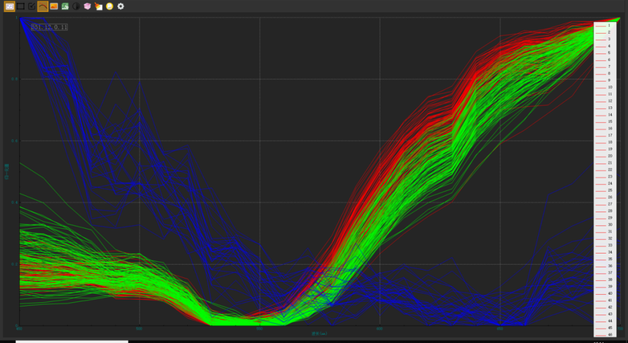This screenshot has height=343, width=628.
Task: Select legend entry 18
Action: click(605, 142)
